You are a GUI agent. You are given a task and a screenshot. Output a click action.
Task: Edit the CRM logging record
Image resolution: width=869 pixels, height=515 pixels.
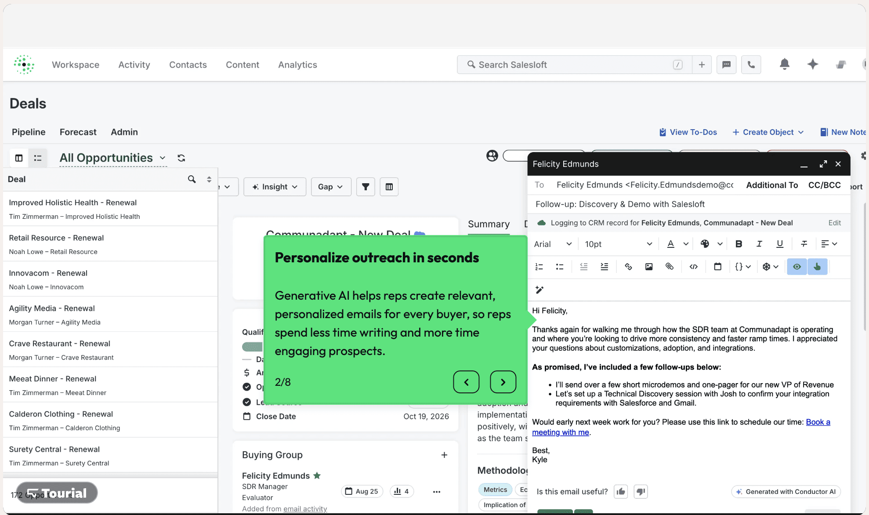(x=834, y=223)
